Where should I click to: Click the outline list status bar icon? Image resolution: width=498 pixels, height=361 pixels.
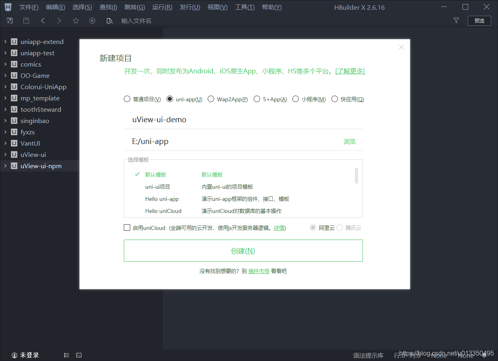67,355
